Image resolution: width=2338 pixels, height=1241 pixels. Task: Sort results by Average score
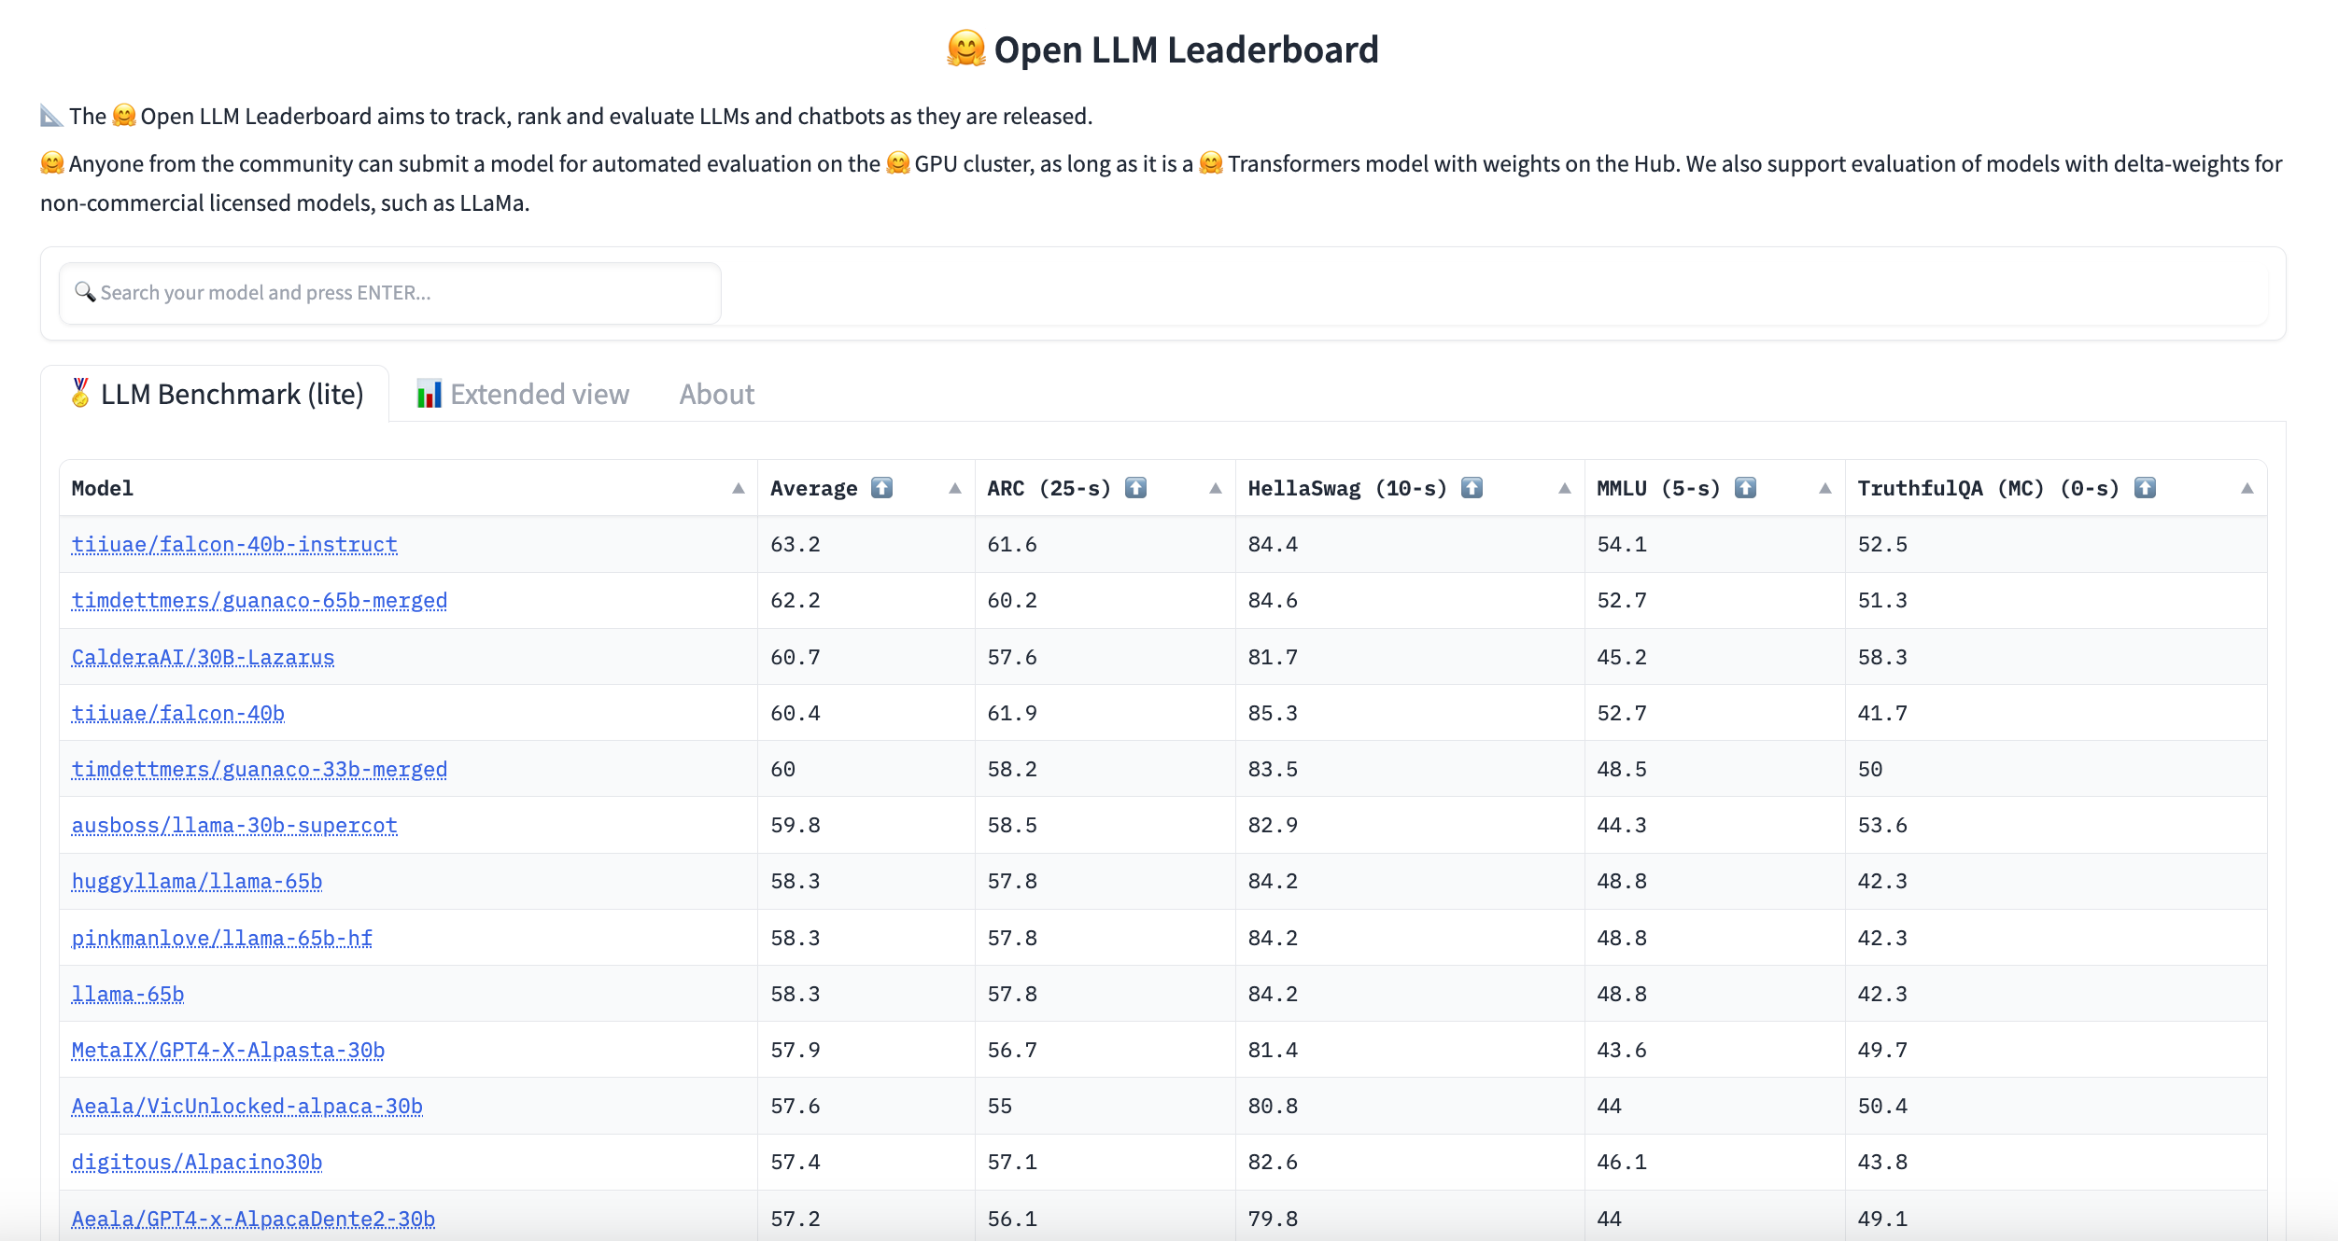point(953,487)
